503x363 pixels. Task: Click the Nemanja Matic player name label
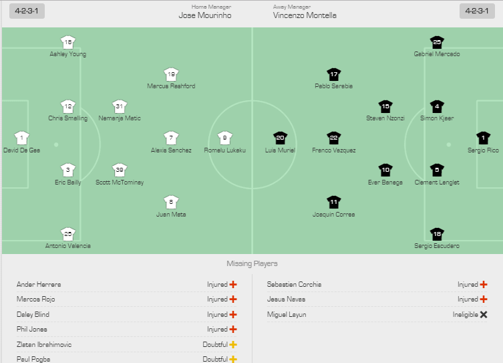click(120, 118)
